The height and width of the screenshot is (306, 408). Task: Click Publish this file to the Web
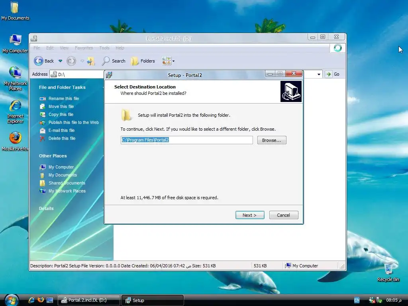click(x=74, y=122)
